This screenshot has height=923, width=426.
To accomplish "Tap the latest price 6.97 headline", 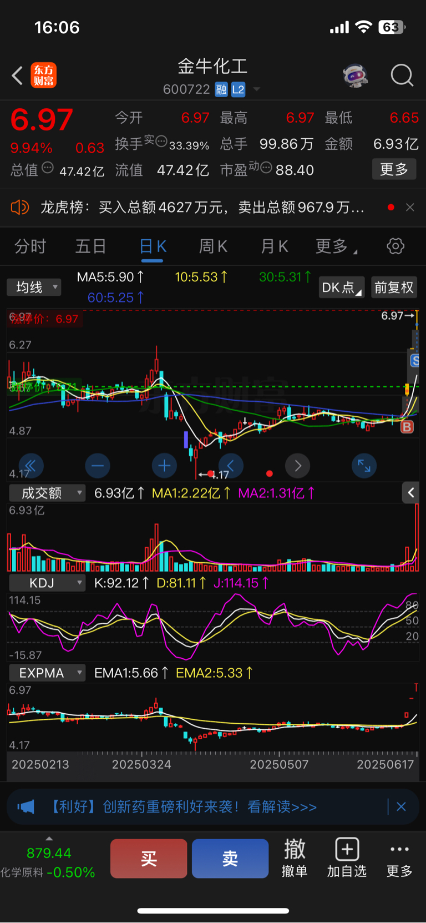I will coord(42,120).
